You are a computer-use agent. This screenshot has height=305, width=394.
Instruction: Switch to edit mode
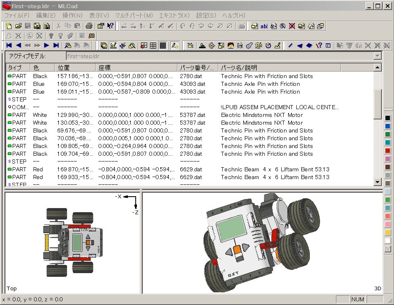tap(113, 45)
